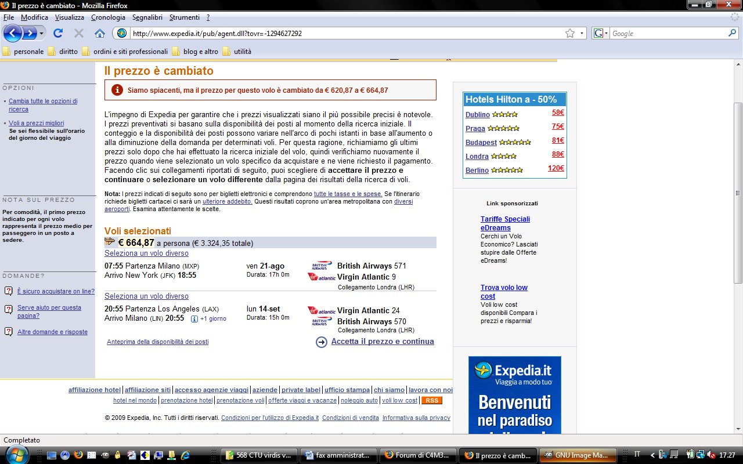Show hidden tray icons arrow

pyautogui.click(x=653, y=455)
